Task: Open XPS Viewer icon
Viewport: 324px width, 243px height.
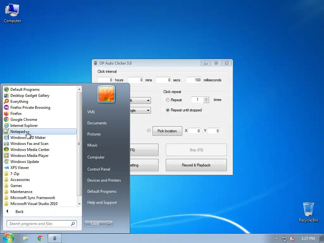Action: (x=6, y=168)
